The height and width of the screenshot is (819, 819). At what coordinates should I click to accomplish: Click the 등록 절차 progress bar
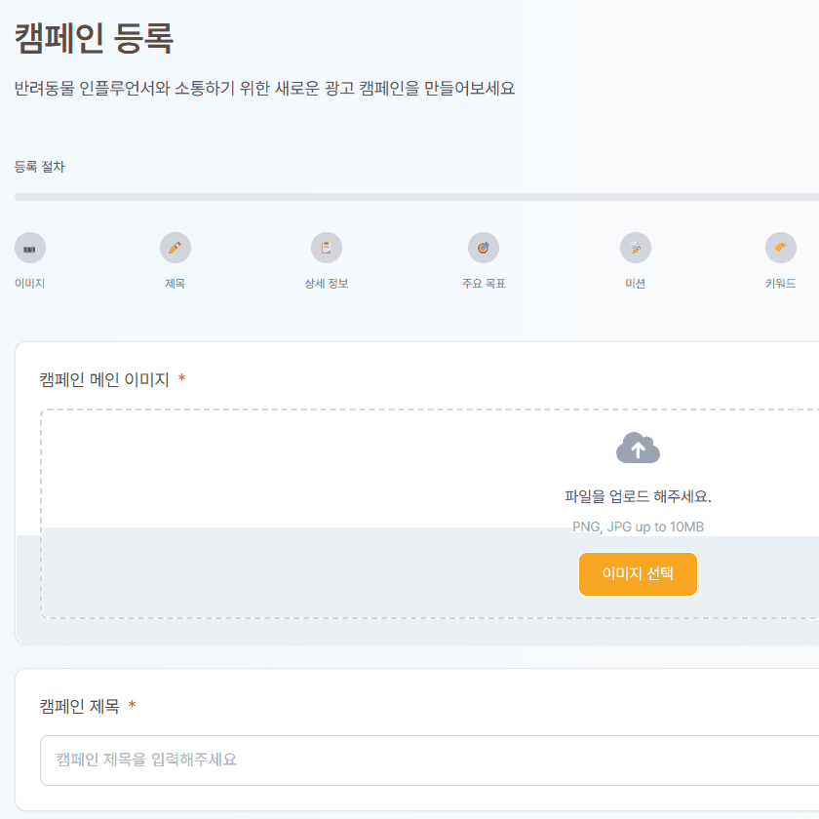tap(409, 196)
